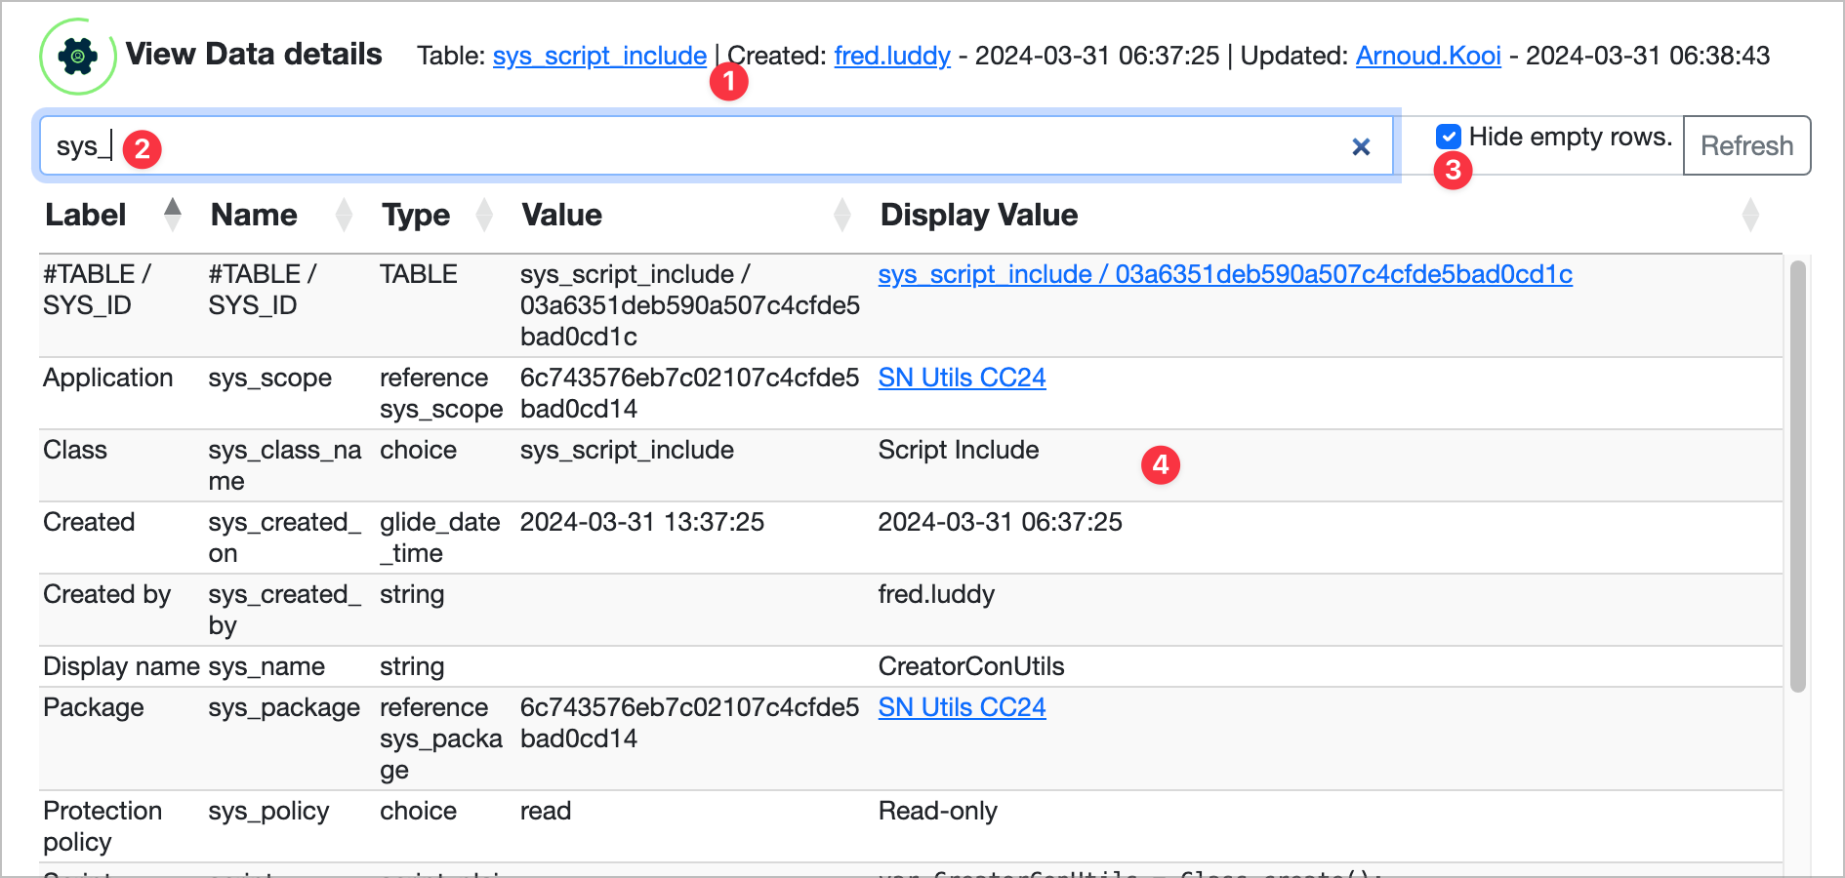The height and width of the screenshot is (878, 1845).
Task: Select the CreatorConUtils display name value
Action: [970, 666]
